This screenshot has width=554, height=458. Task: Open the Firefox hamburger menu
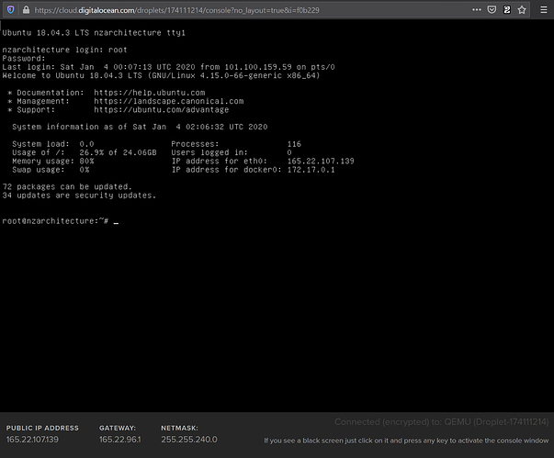click(x=544, y=10)
